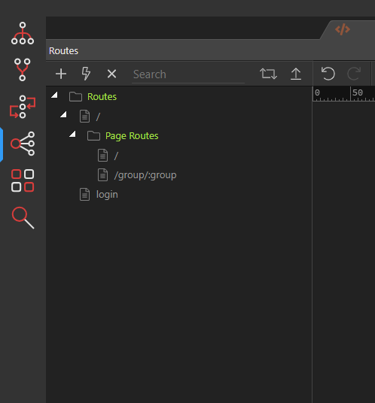This screenshot has width=375, height=403.
Task: Click the refresh loop arrows icon
Action: point(268,74)
